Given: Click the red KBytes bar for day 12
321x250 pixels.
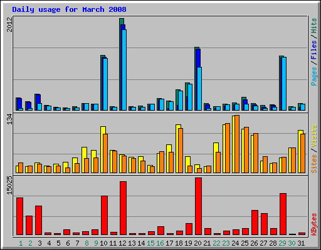Looking at the screenshot, I should click(x=124, y=208).
